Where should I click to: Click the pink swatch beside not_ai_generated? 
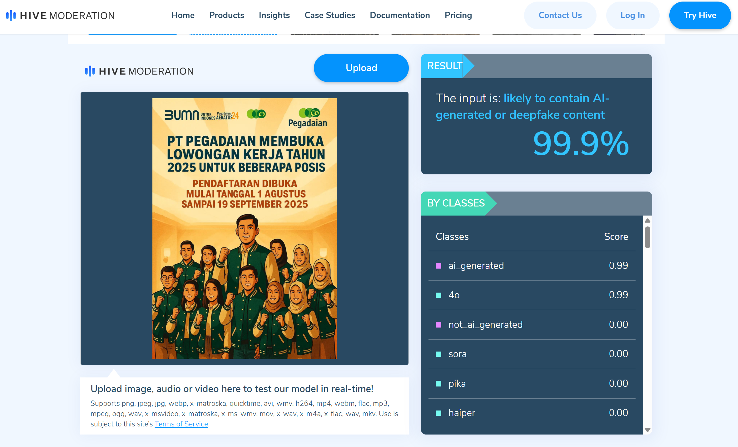click(x=438, y=325)
